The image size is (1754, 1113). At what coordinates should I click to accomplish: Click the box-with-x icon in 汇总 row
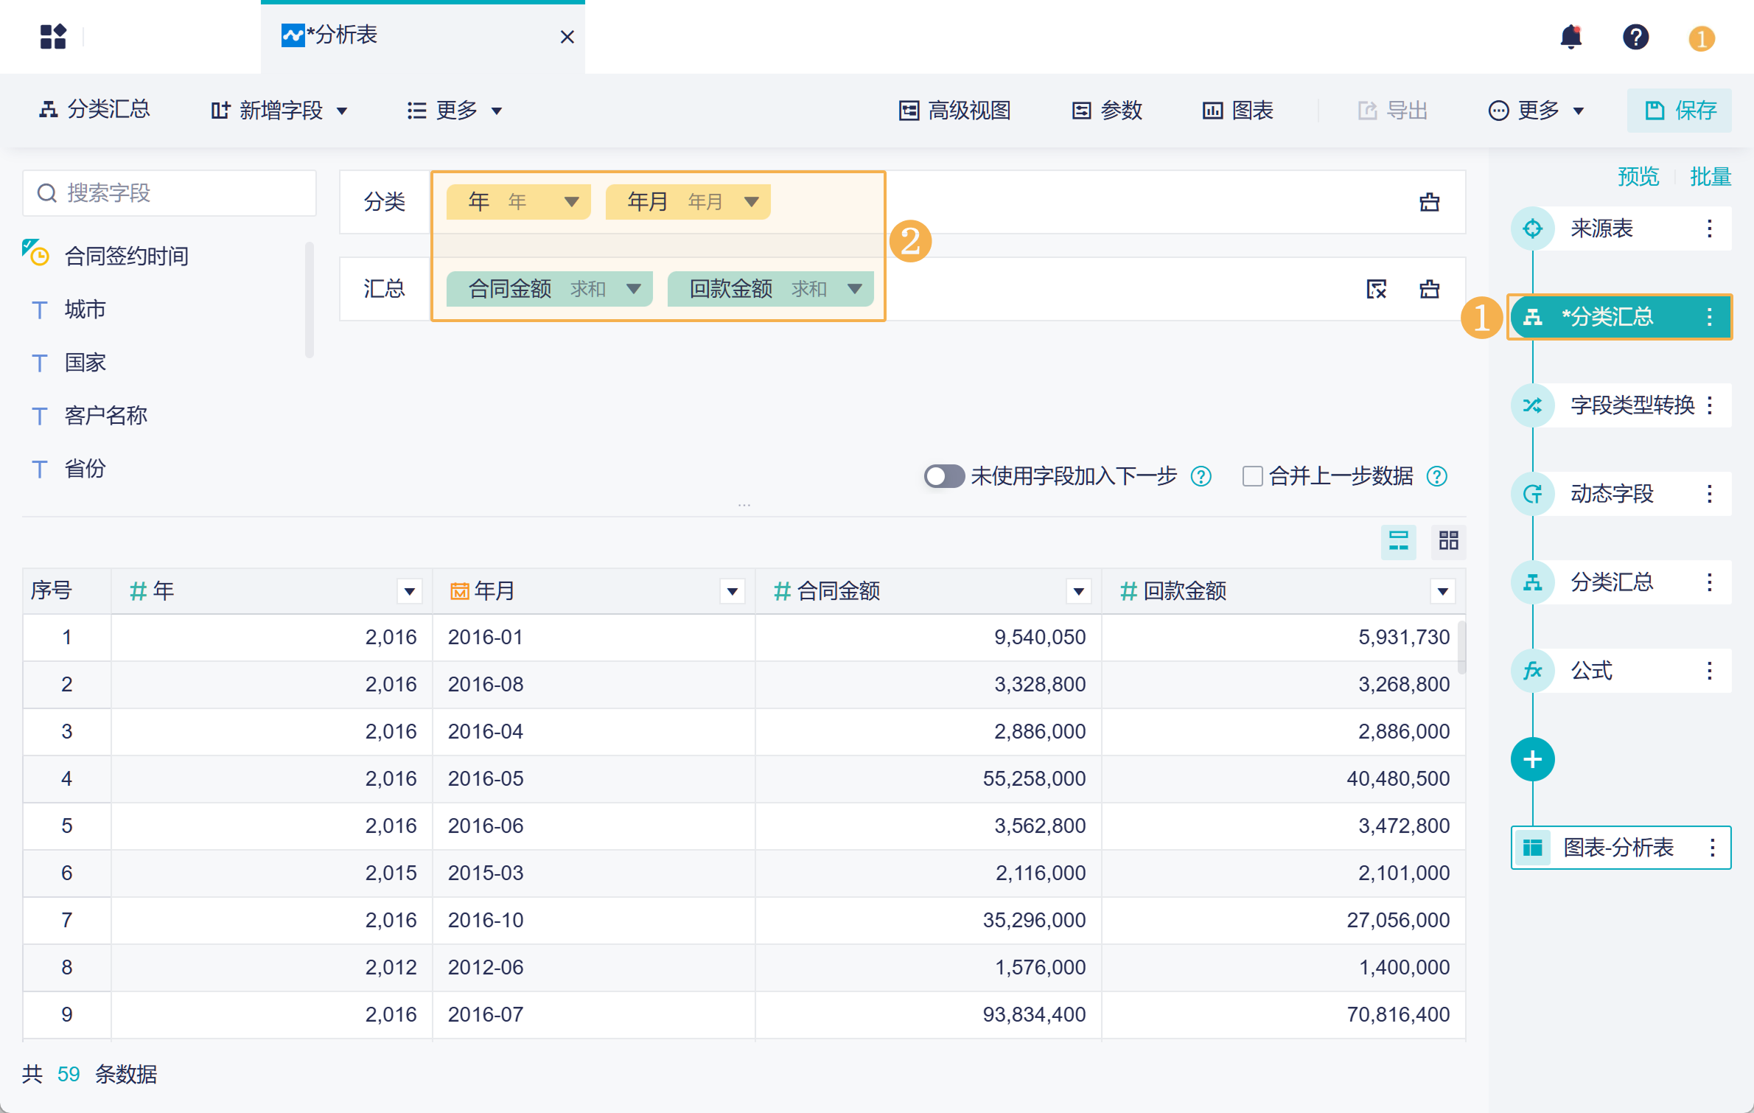coord(1376,289)
